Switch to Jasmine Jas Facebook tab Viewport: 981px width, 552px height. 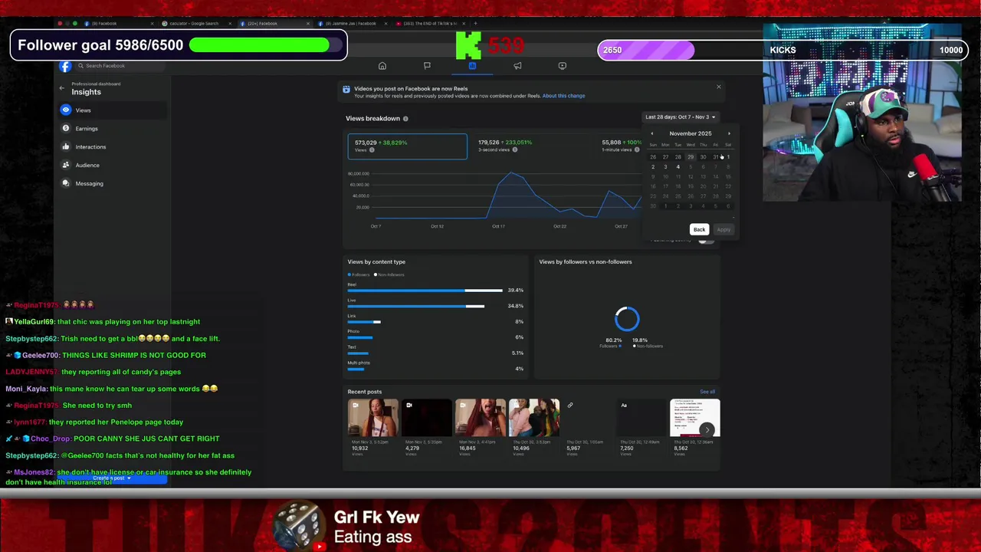pos(351,24)
